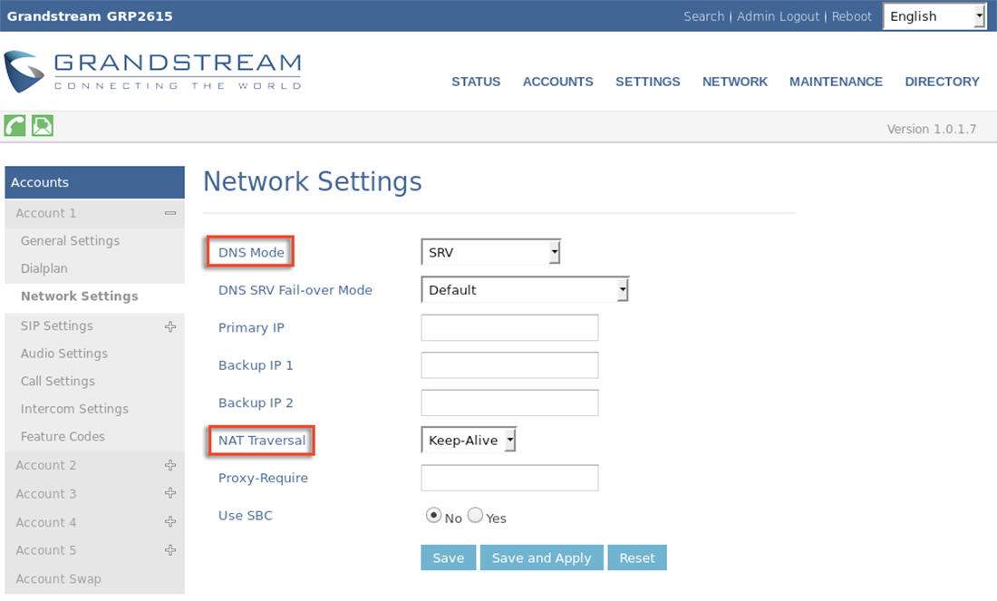
Task: Click the Use SBC label
Action: click(246, 515)
